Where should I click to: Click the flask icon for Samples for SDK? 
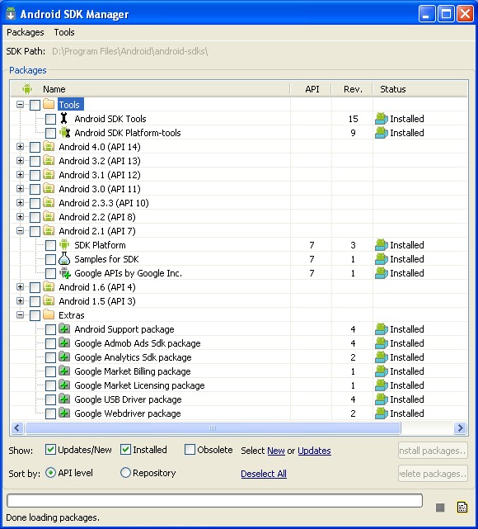tap(64, 259)
